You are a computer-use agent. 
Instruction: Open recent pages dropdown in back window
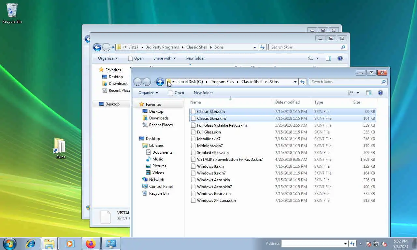pyautogui.click(x=113, y=47)
